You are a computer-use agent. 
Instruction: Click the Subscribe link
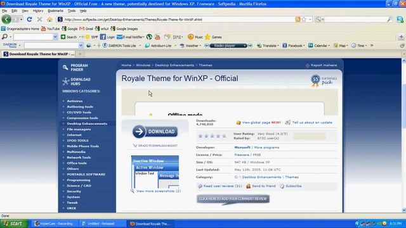point(293,186)
